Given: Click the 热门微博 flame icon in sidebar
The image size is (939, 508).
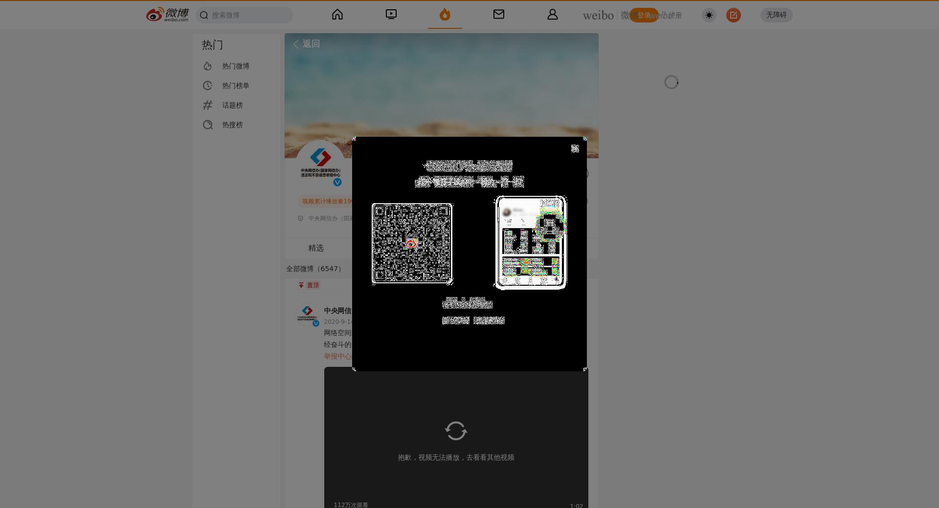Looking at the screenshot, I should 208,66.
